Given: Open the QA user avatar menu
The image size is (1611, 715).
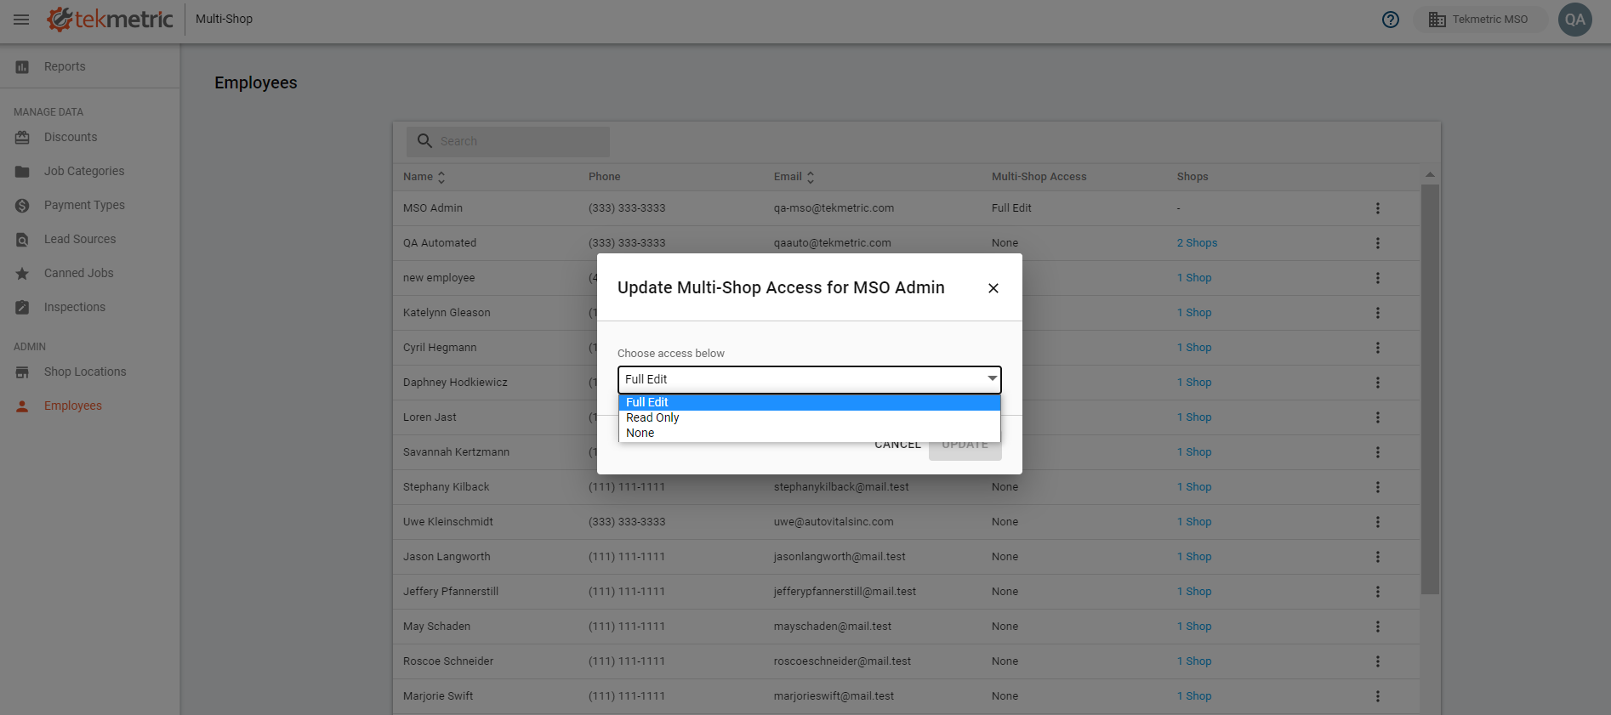Looking at the screenshot, I should tap(1575, 20).
